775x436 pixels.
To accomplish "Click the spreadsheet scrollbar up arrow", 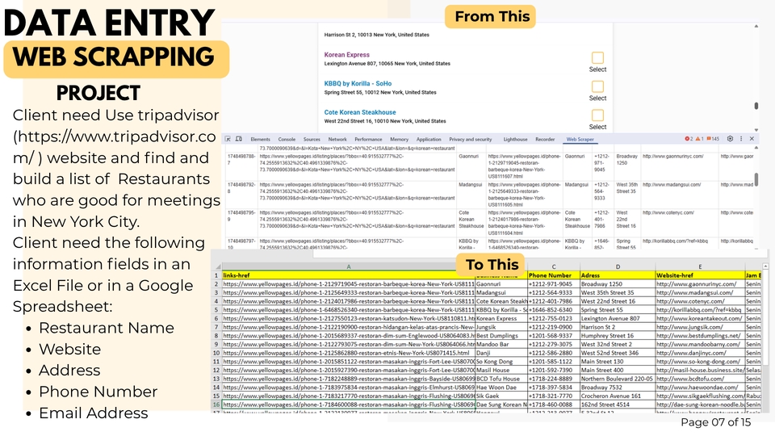I will coord(766,267).
